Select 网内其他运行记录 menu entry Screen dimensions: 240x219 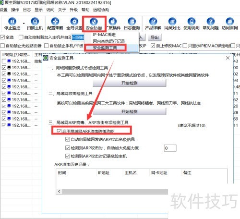pyautogui.click(x=111, y=41)
